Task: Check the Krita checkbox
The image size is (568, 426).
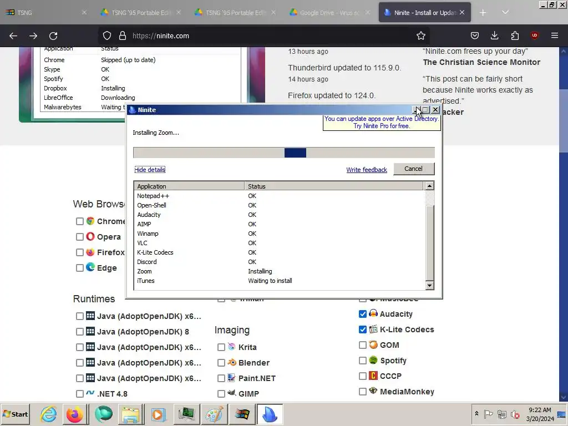Action: [x=221, y=347]
